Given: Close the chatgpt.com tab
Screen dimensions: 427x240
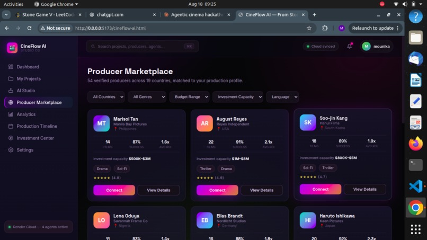Looking at the screenshot, I should click(x=154, y=15).
